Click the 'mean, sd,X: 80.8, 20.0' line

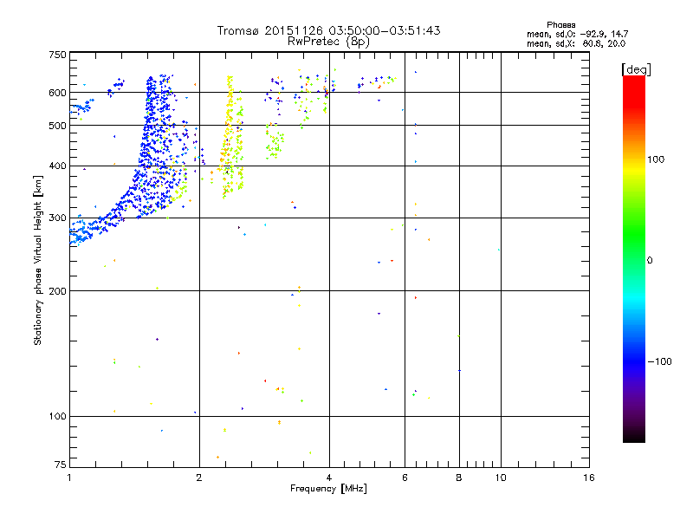[x=576, y=43]
